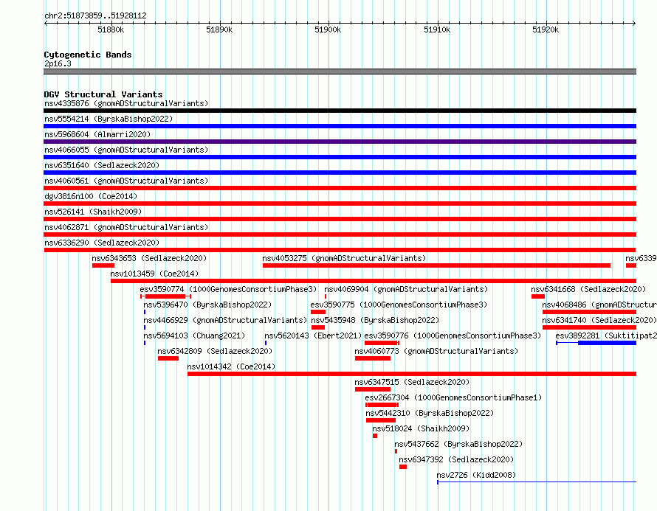The height and width of the screenshot is (511, 657).
Task: Select the blue nsv5554214 variant bar
Action: pos(340,126)
